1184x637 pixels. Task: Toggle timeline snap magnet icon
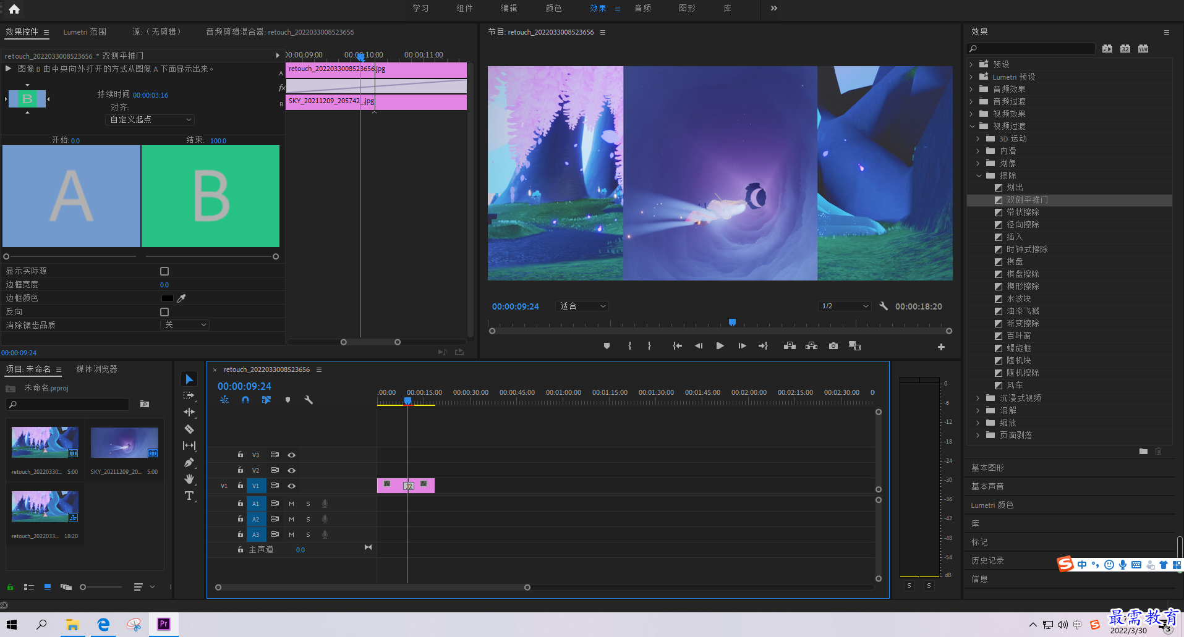coord(245,400)
